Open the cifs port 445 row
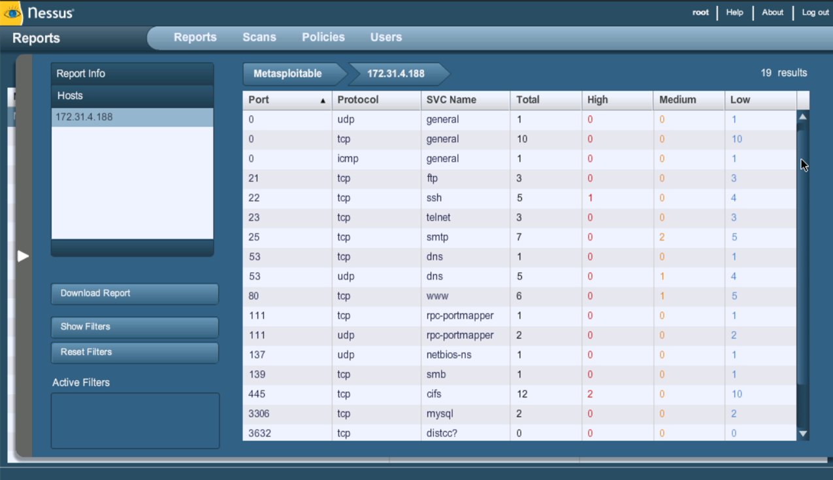This screenshot has width=833, height=480. (x=519, y=394)
